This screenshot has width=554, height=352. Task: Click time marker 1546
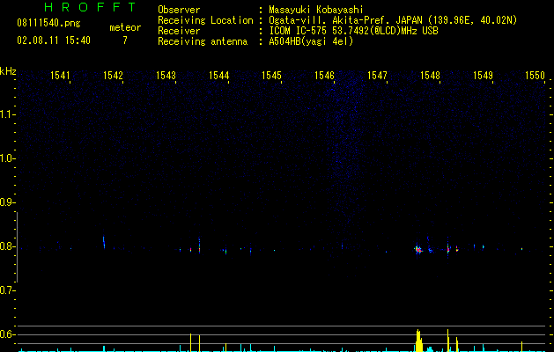(x=324, y=76)
